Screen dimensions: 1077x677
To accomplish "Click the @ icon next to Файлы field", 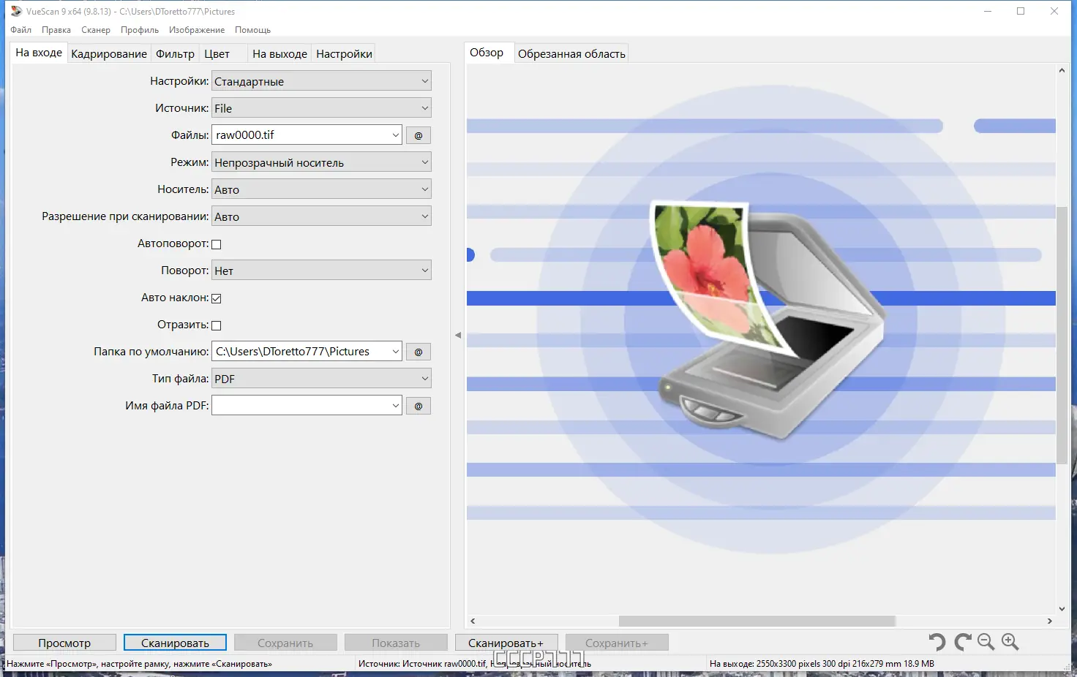I will [x=418, y=135].
